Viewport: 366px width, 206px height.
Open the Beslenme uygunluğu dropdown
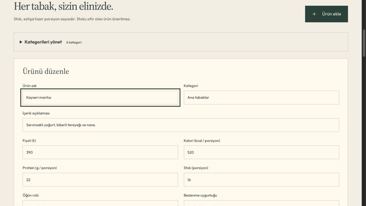261,203
